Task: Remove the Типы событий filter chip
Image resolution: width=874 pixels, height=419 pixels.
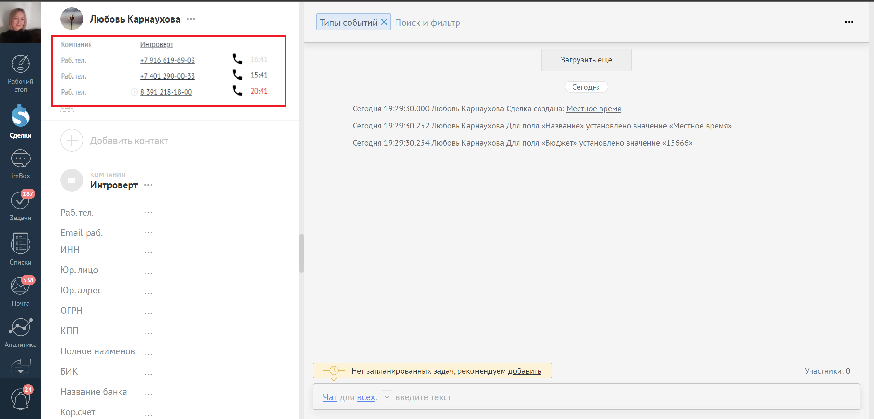Action: click(x=384, y=22)
